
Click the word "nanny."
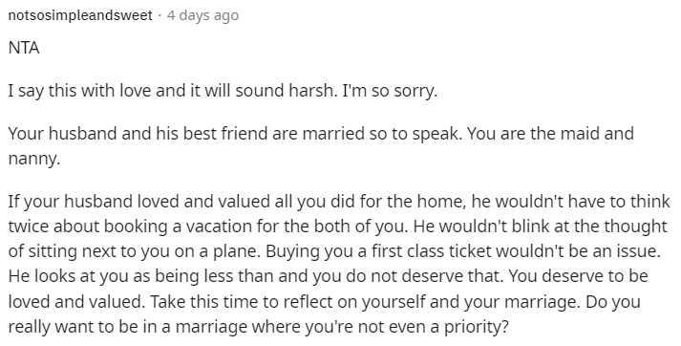(34, 159)
